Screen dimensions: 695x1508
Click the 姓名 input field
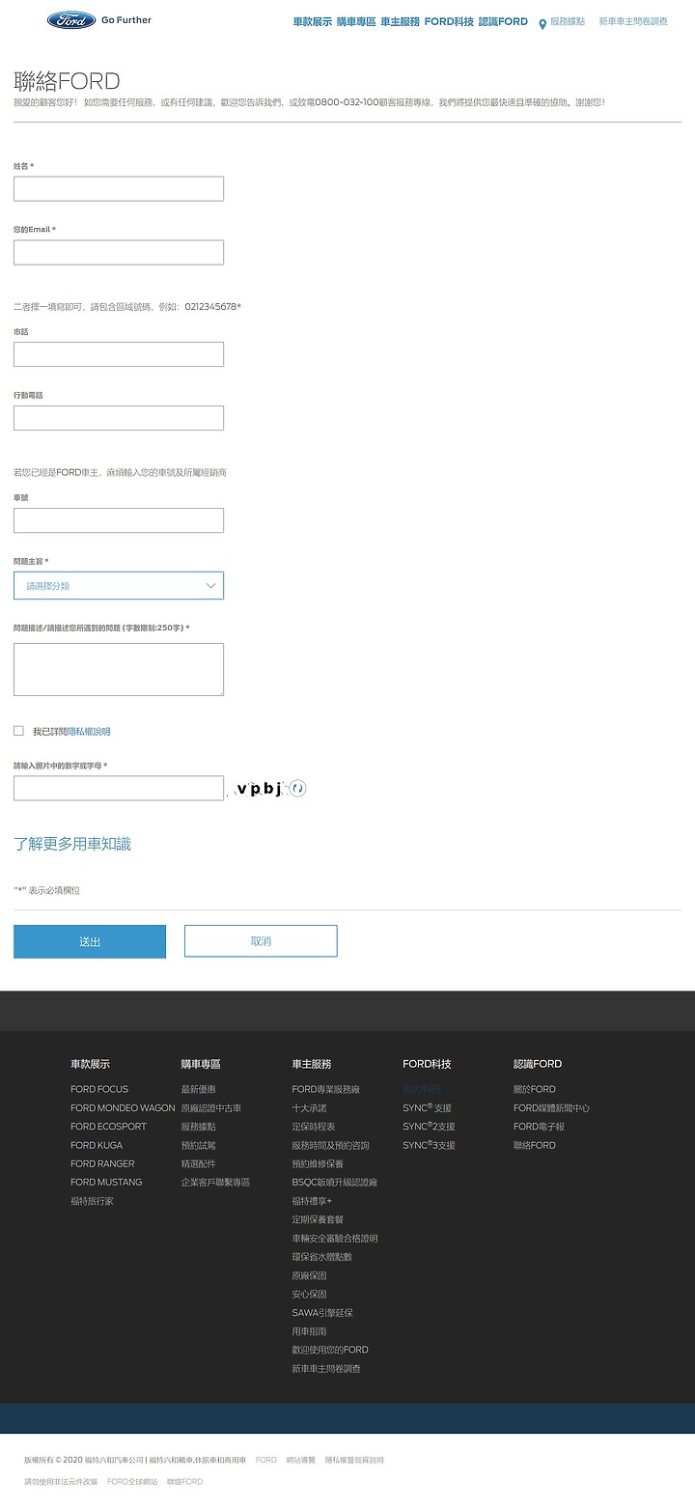[x=119, y=188]
